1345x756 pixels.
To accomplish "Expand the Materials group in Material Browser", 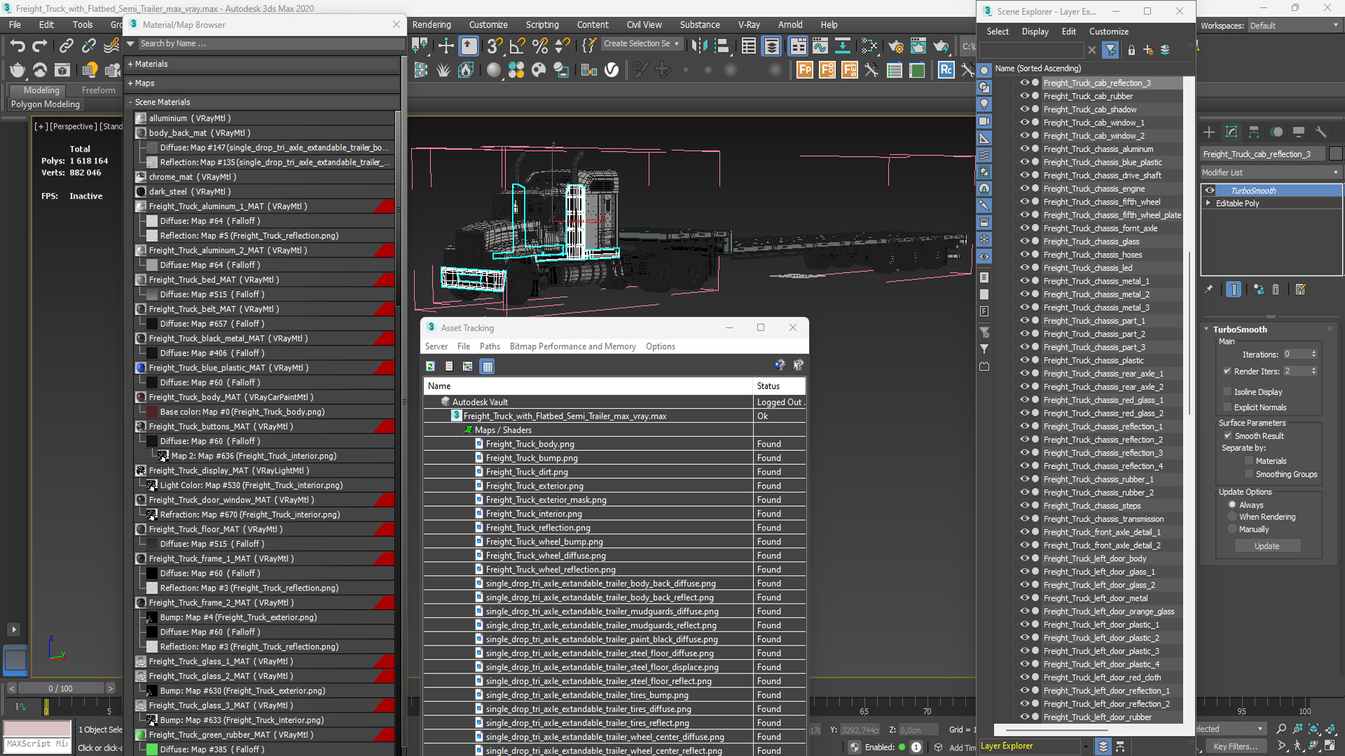I will click(x=130, y=64).
